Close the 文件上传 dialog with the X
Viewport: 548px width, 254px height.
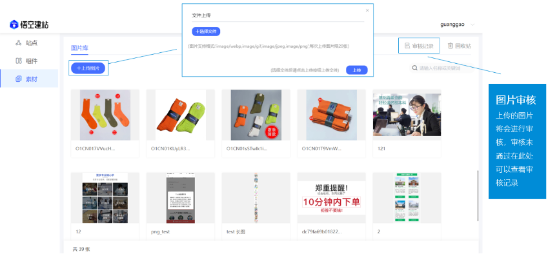point(367,10)
